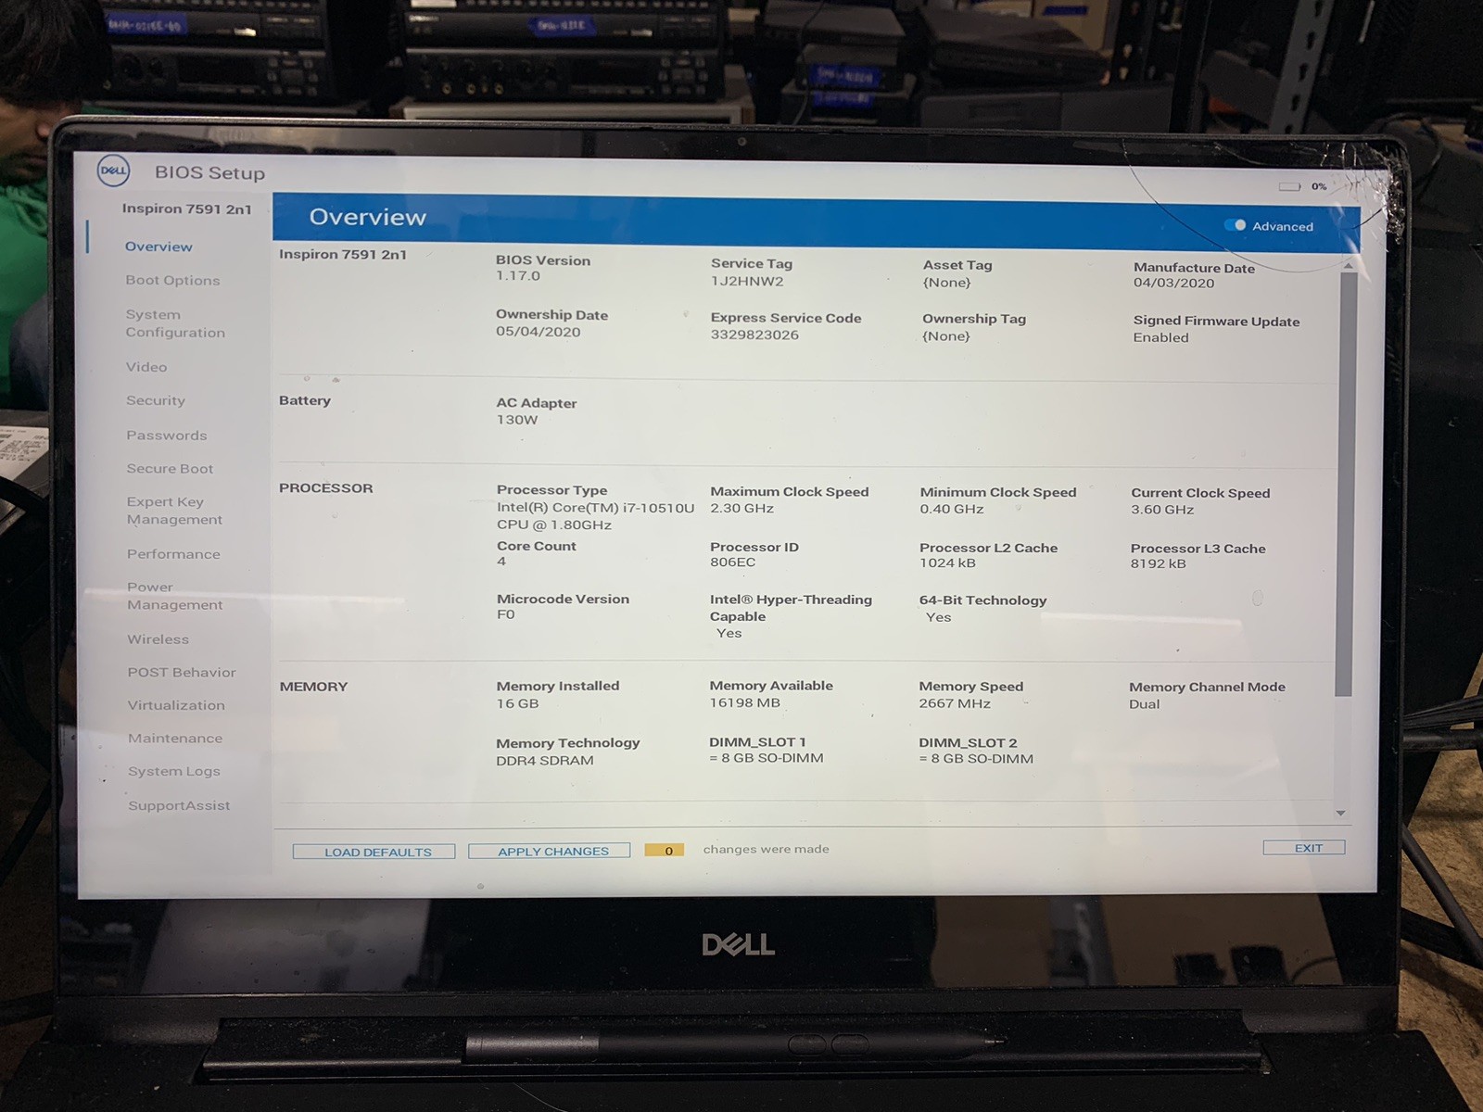Click the 64-Bit Technology Yes value
1483x1112 pixels.
938,617
